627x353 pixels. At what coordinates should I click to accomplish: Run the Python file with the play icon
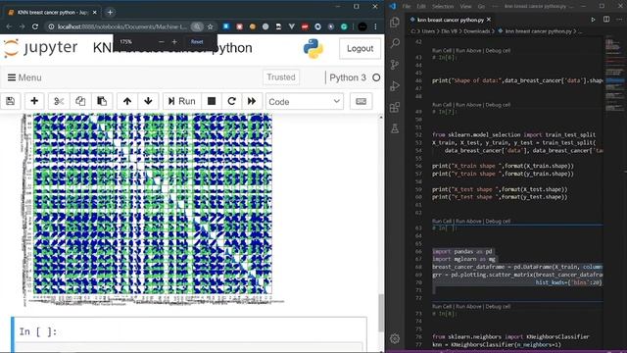tap(593, 20)
